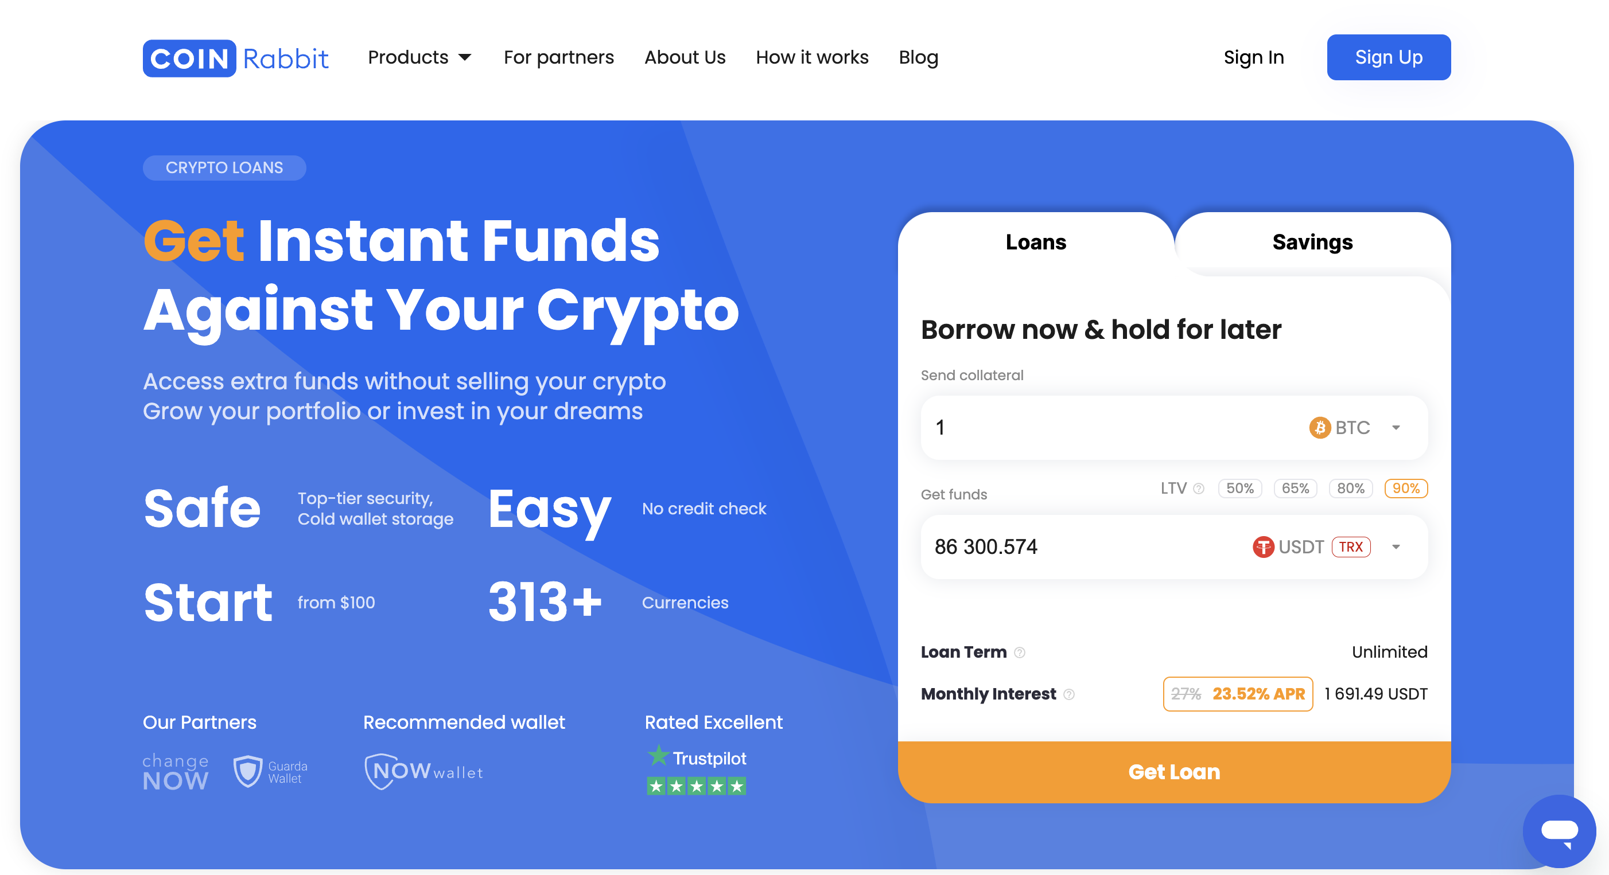Select the 80% LTV option

pos(1350,488)
